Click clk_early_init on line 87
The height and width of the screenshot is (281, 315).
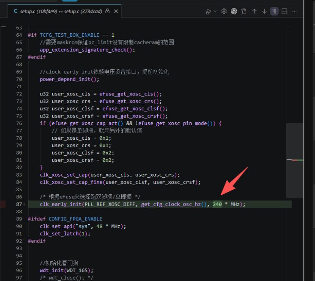coord(61,205)
